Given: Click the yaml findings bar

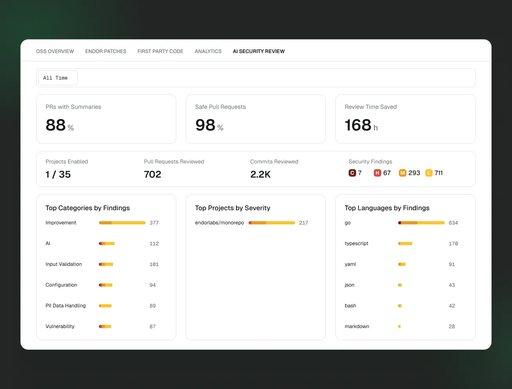Looking at the screenshot, I should click(402, 264).
